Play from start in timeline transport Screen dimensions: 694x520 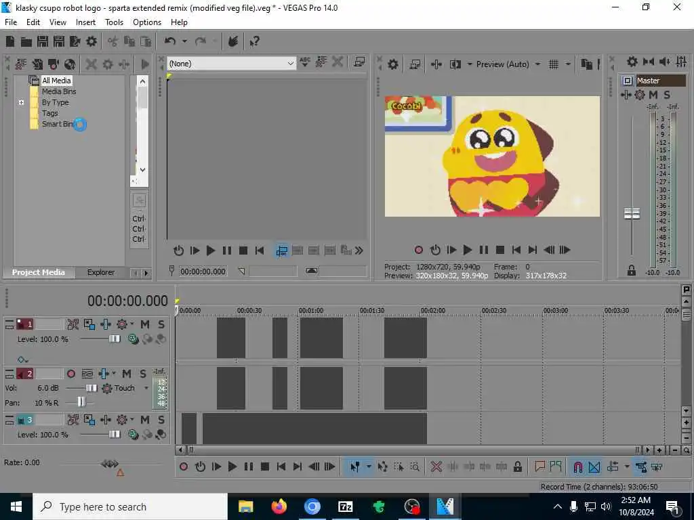[x=216, y=467]
